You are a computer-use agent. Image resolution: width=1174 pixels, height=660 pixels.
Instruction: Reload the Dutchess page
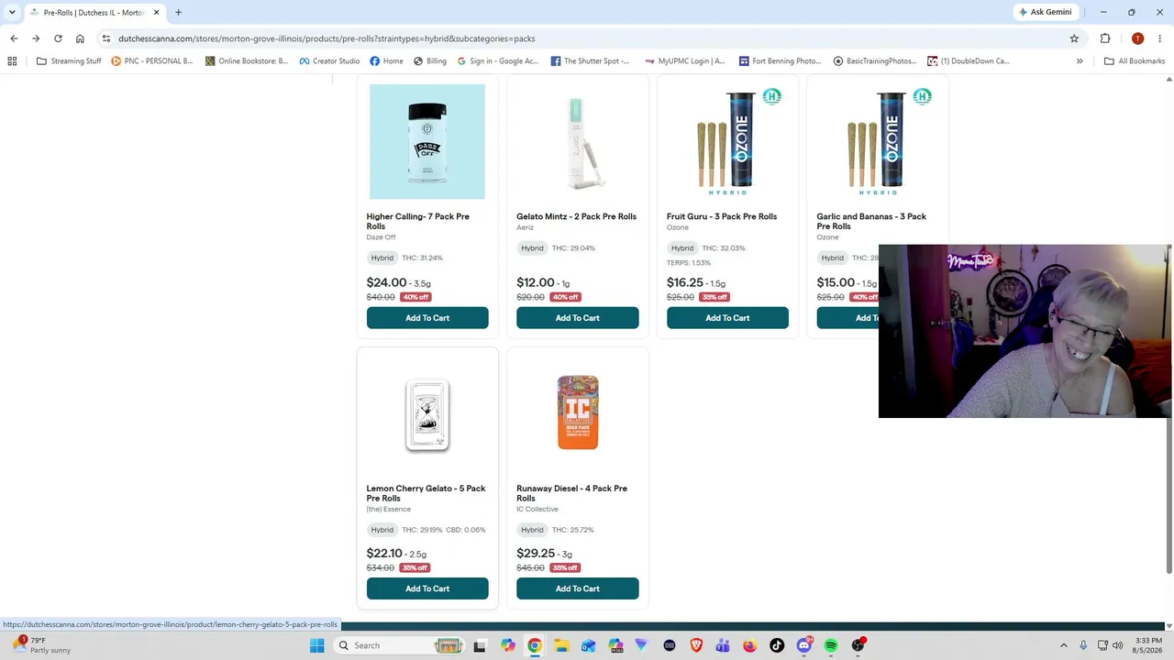pos(58,38)
